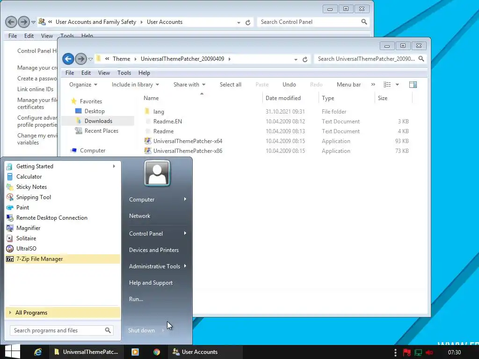Screen dimensions: 479x359
Task: Open Snipping Tool
Action: tap(33, 197)
